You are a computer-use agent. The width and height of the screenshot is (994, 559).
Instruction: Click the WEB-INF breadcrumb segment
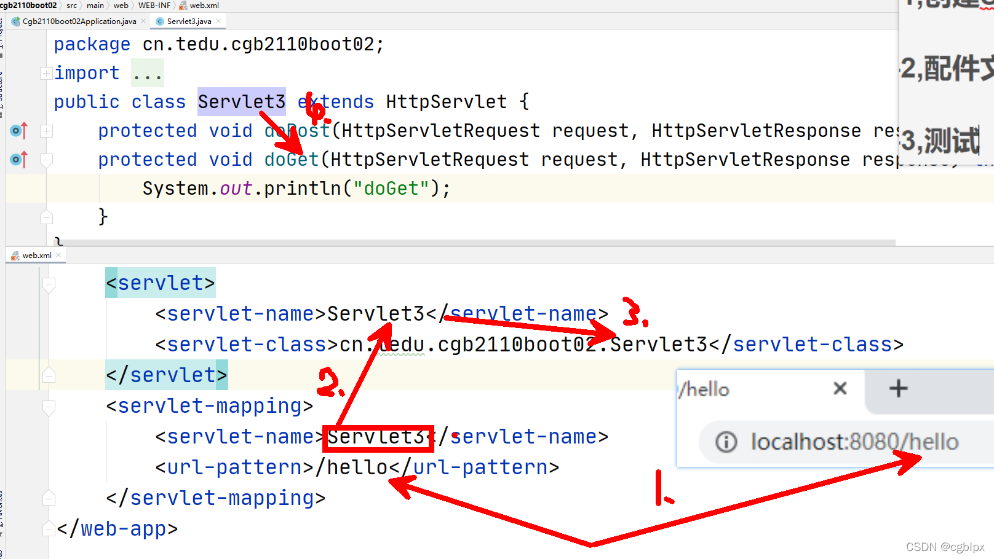click(154, 6)
